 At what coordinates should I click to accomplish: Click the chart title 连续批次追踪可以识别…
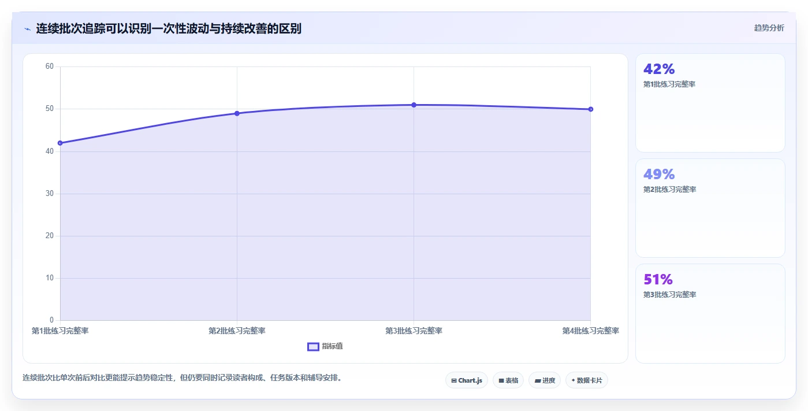(x=169, y=28)
